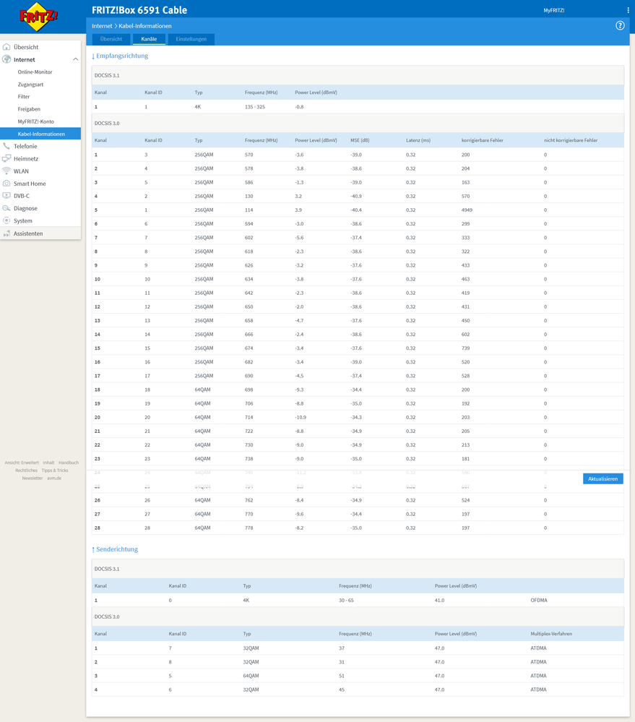The width and height of the screenshot is (635, 722).
Task: Open the Assistenten sidebar entry
Action: coord(28,233)
